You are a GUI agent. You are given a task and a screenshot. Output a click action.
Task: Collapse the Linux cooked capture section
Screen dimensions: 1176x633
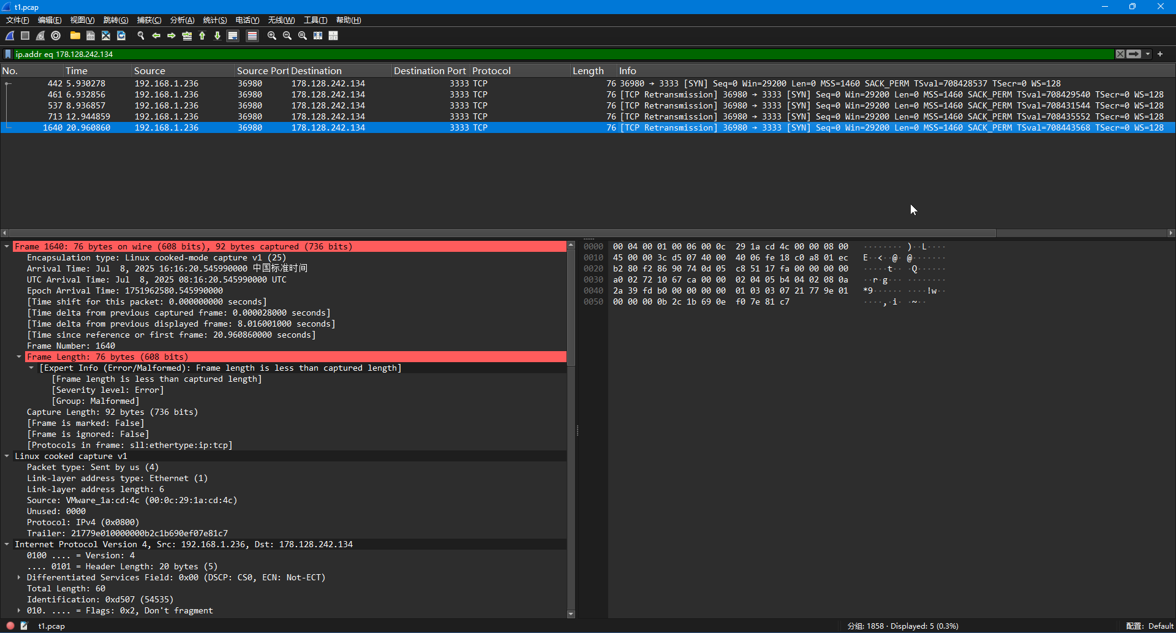[7, 457]
